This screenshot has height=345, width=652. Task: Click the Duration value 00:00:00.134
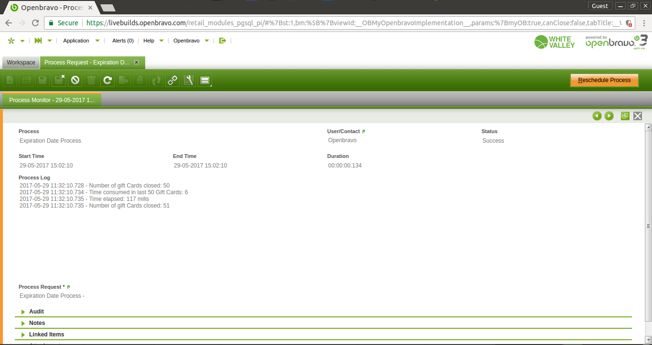[345, 166]
